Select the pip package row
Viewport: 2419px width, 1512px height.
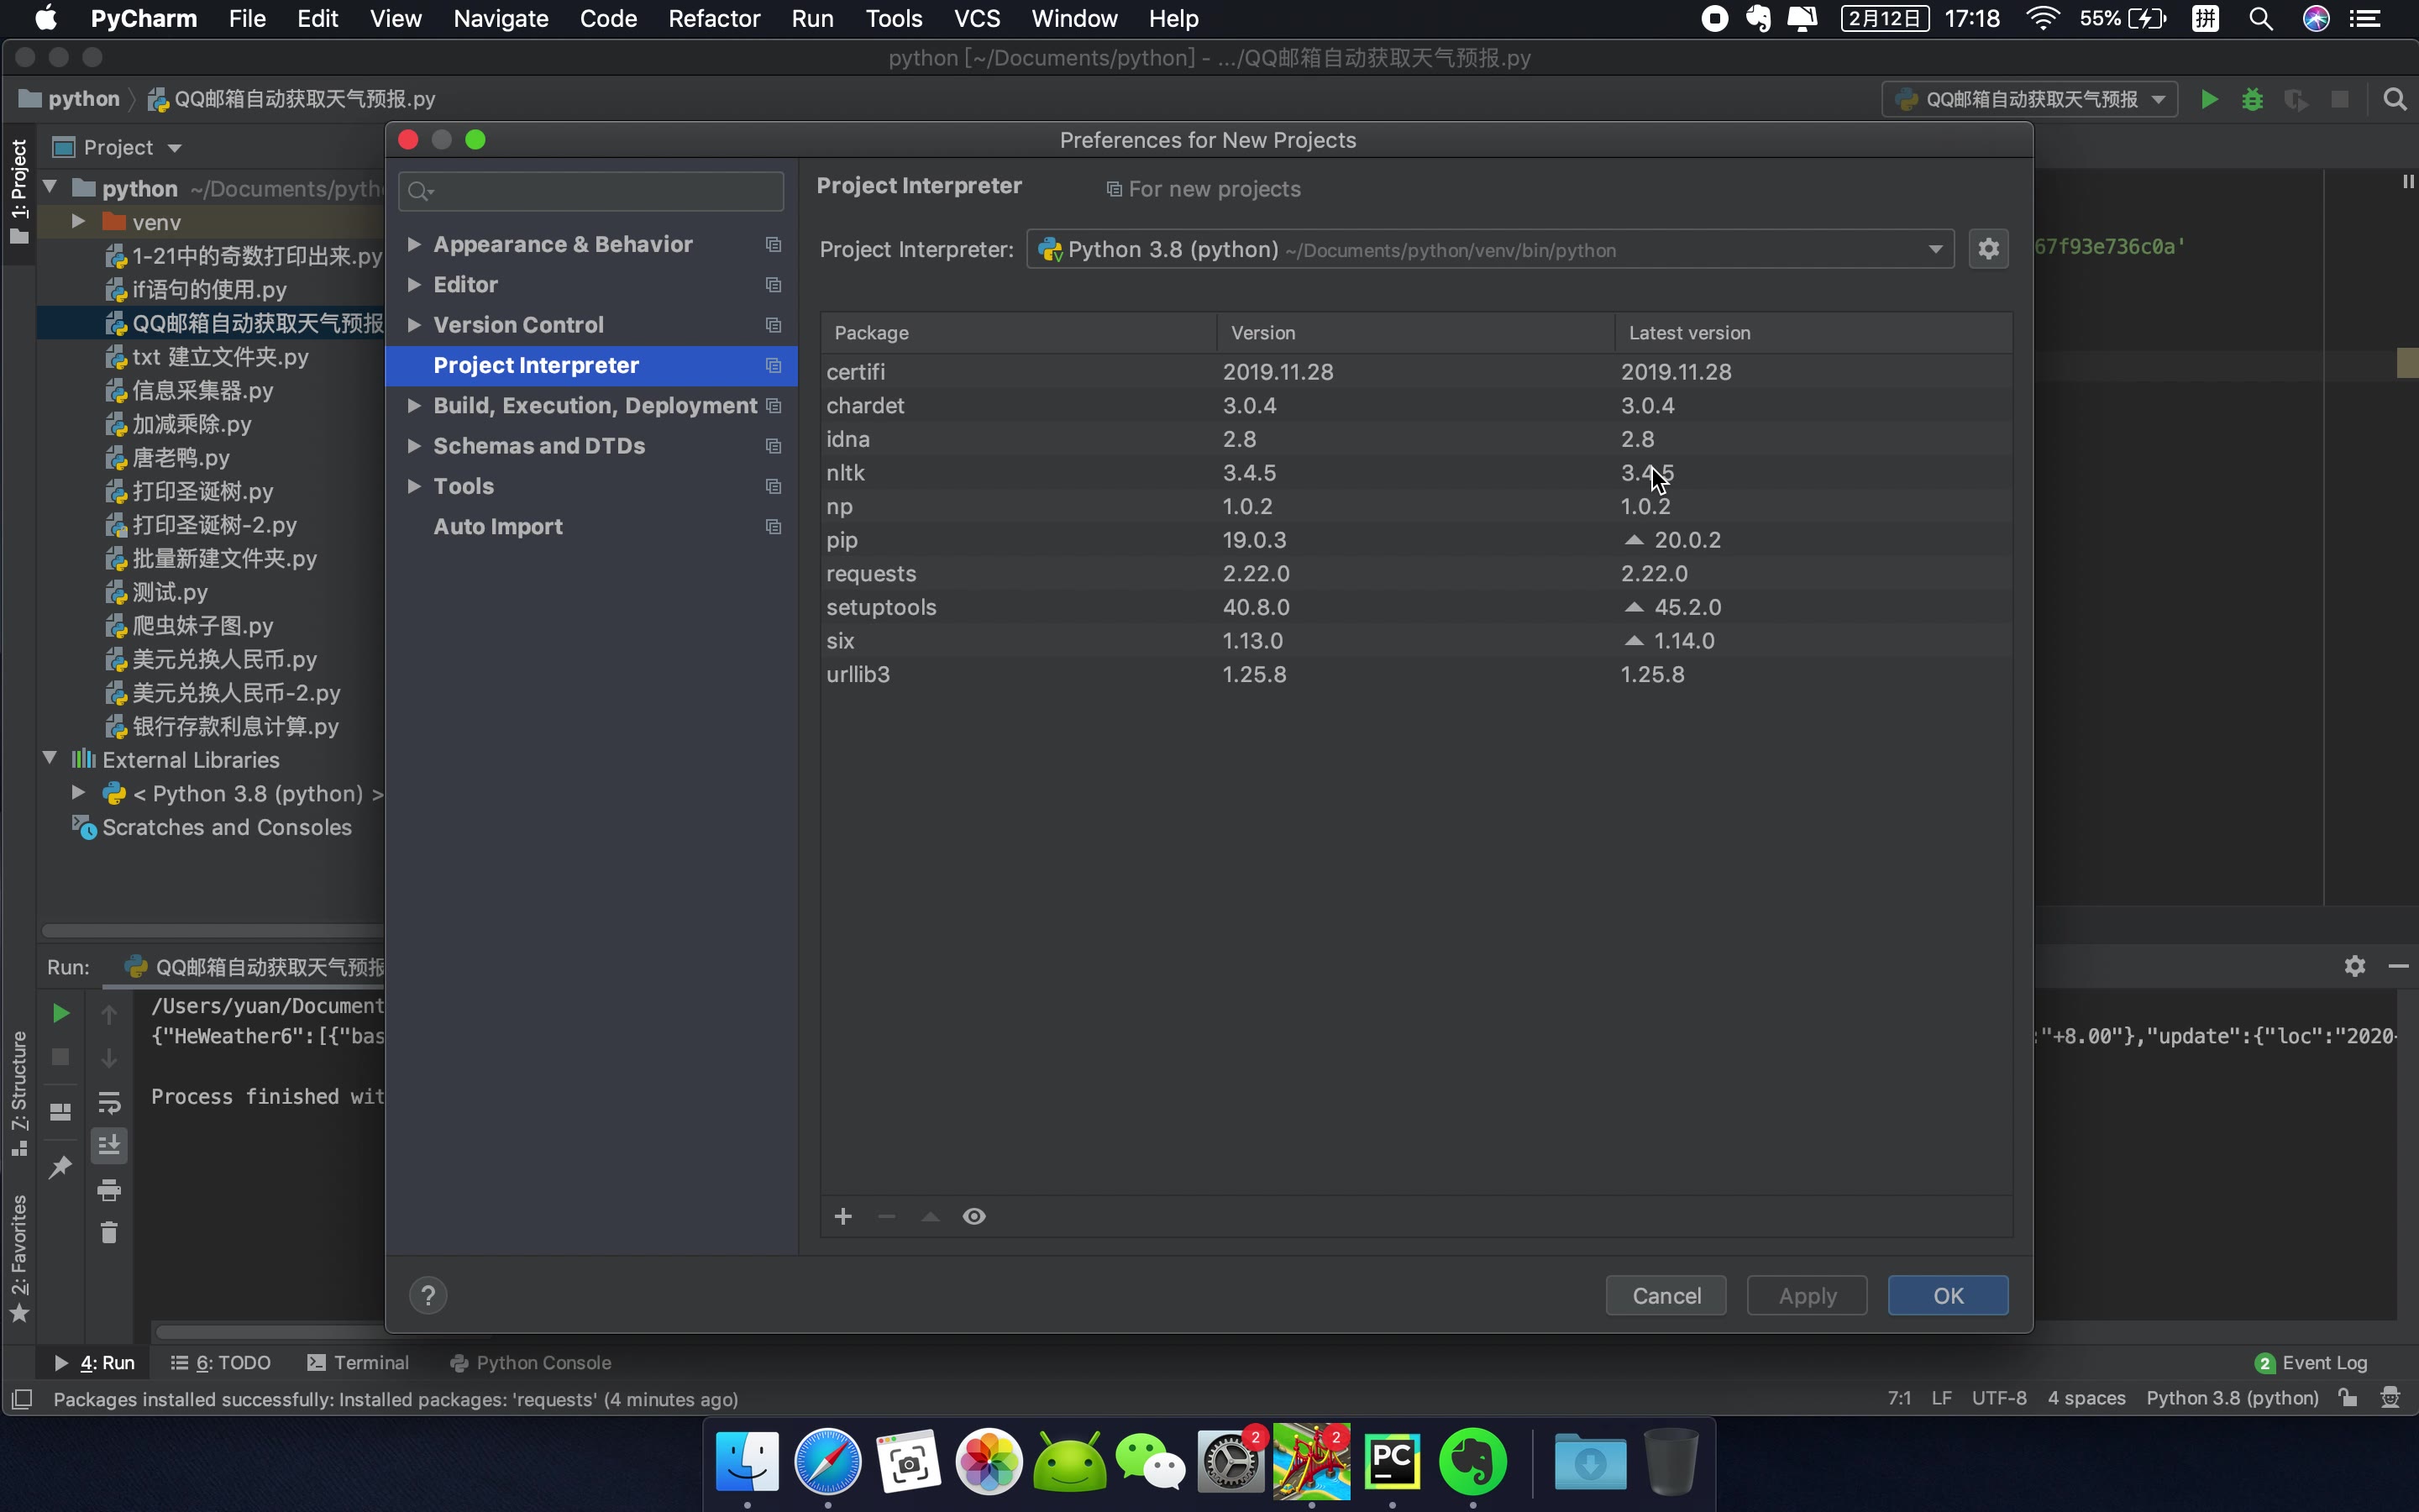click(x=1415, y=540)
